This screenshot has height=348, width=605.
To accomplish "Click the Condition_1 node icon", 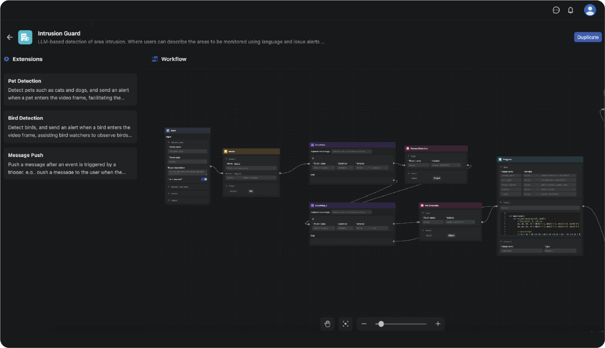I will tap(313, 206).
